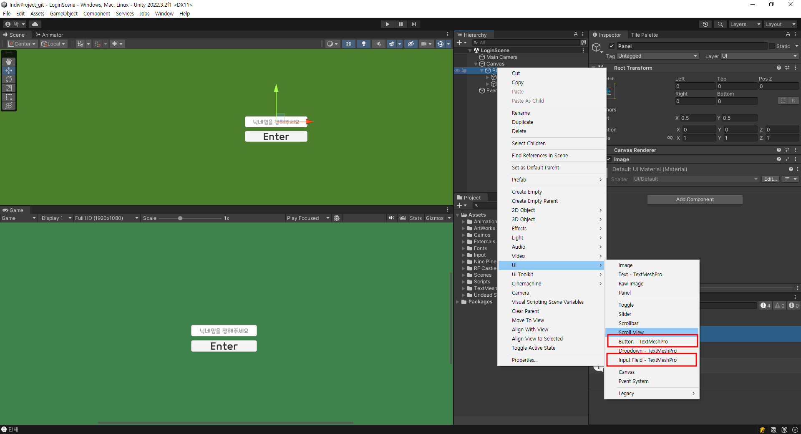Select the Rect tool
Screen dimensions: 801x434
point(9,97)
